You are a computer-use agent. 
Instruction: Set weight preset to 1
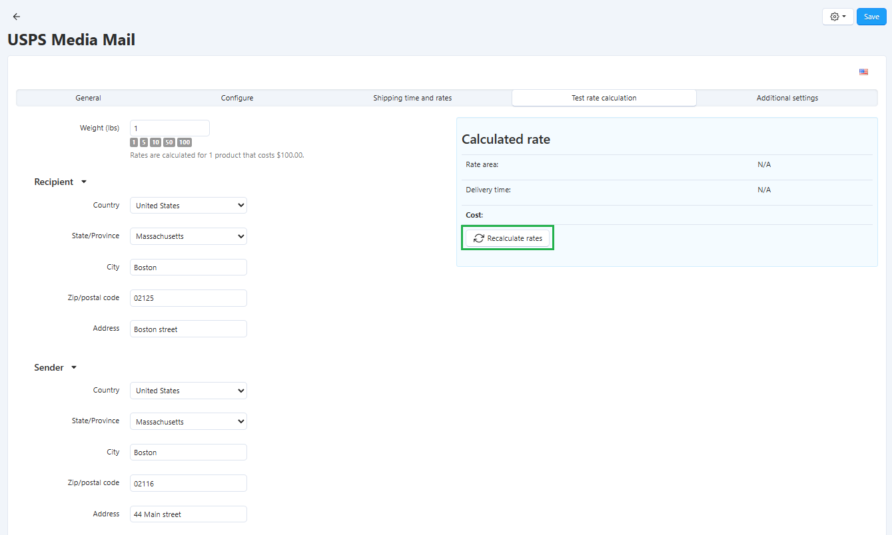pos(134,142)
